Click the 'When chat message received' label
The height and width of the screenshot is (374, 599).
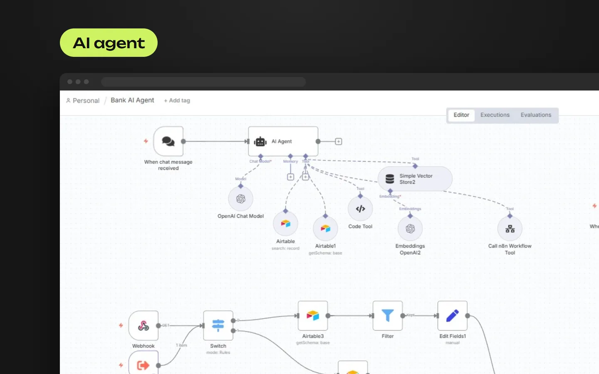[x=168, y=165]
